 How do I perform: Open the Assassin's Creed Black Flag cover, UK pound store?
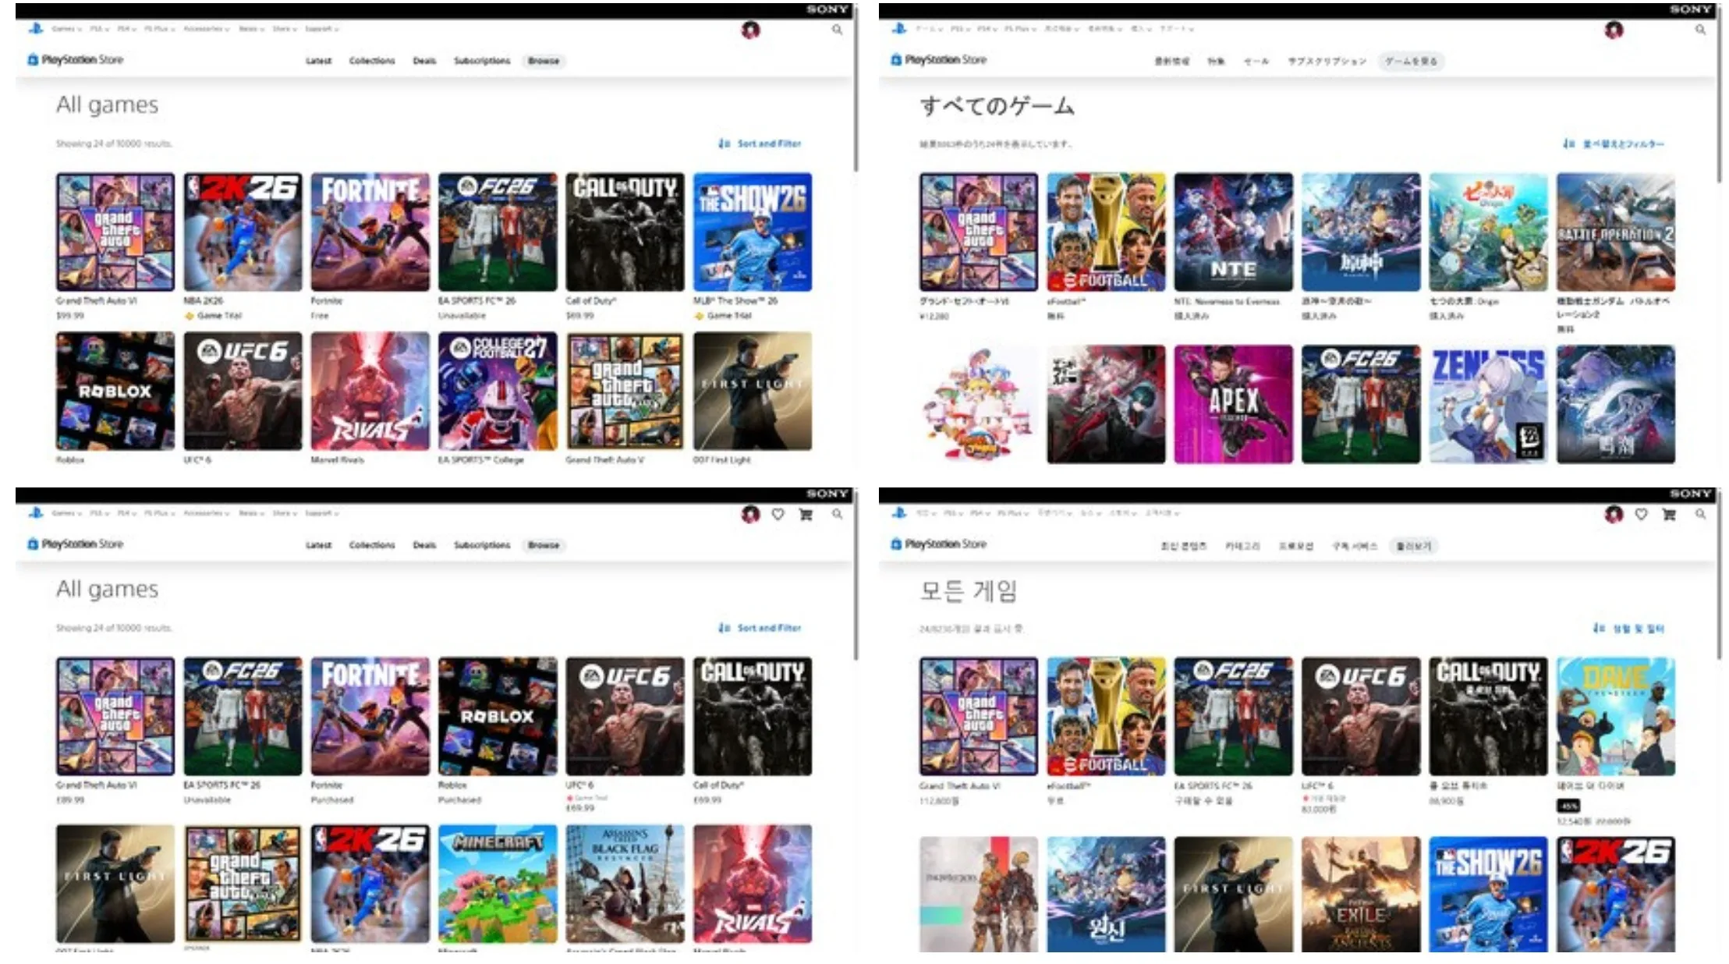point(625,884)
